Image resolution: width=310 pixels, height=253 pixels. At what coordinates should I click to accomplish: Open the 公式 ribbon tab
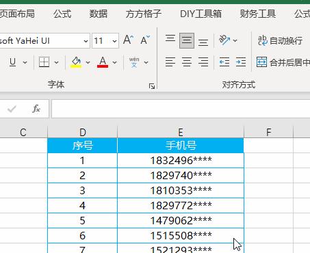coord(62,14)
